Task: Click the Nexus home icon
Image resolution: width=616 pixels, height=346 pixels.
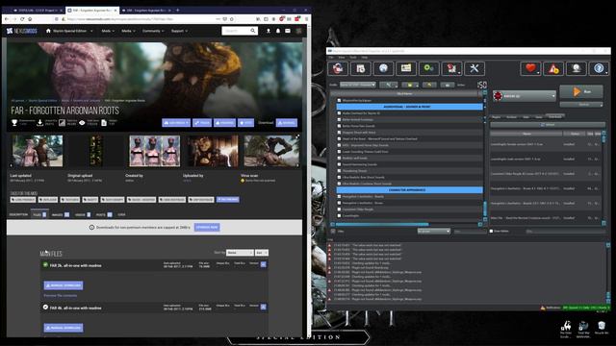Action: tap(48, 31)
